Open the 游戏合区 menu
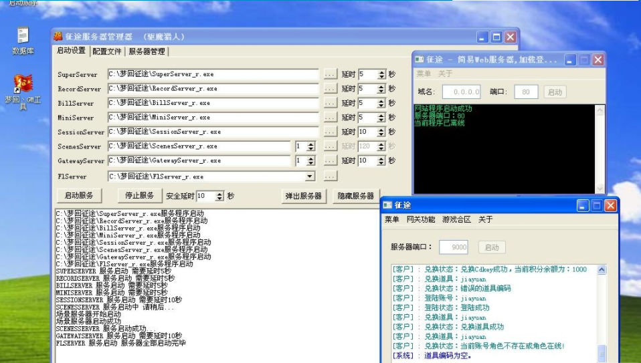 [x=456, y=219]
